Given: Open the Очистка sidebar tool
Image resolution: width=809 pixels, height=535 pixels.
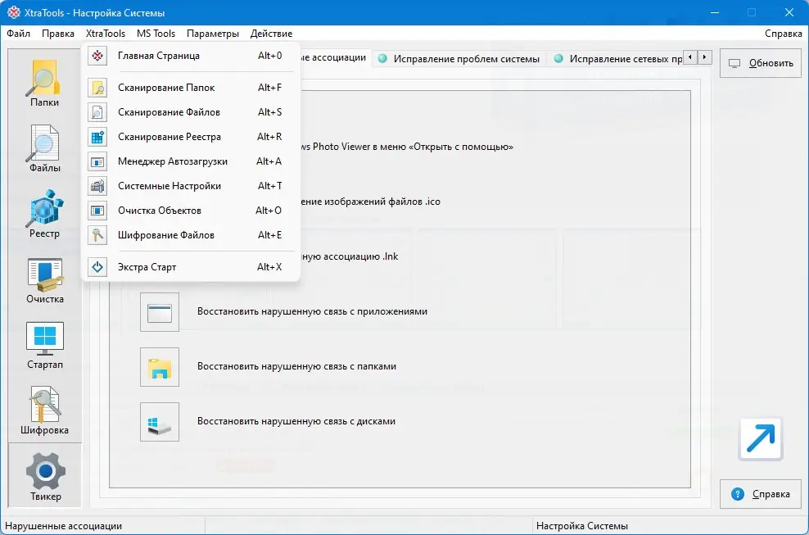Looking at the screenshot, I should [44, 279].
